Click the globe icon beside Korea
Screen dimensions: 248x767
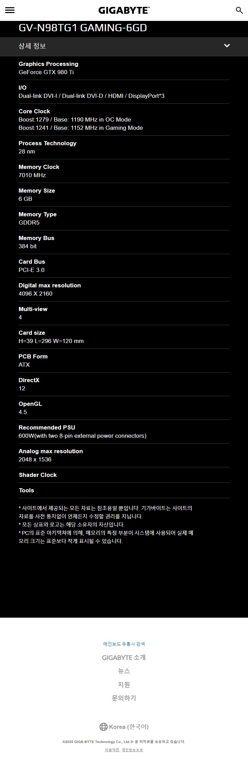103,727
